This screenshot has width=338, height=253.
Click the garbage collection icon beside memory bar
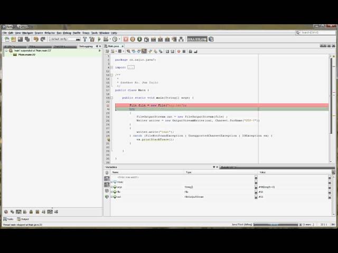click(211, 39)
